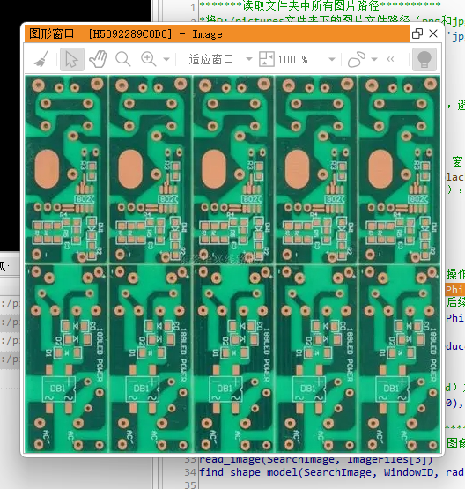This screenshot has height=489, width=465.
Task: Expand the ROI shape tool dropdown arrow
Action: (374, 59)
